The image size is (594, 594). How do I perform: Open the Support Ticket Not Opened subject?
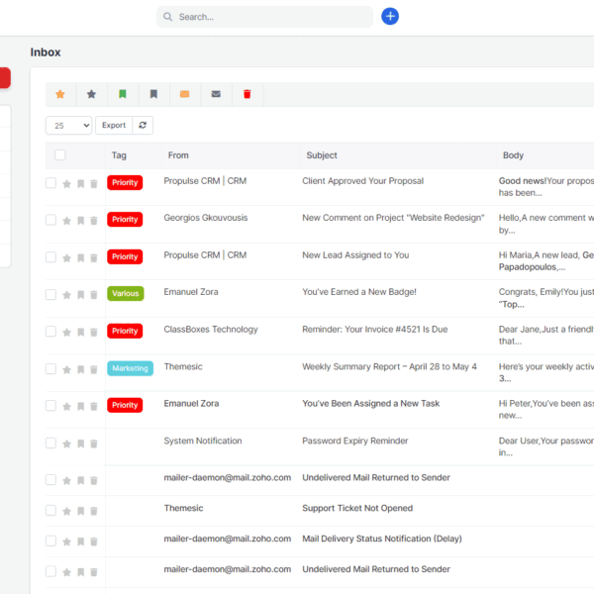pyautogui.click(x=357, y=508)
